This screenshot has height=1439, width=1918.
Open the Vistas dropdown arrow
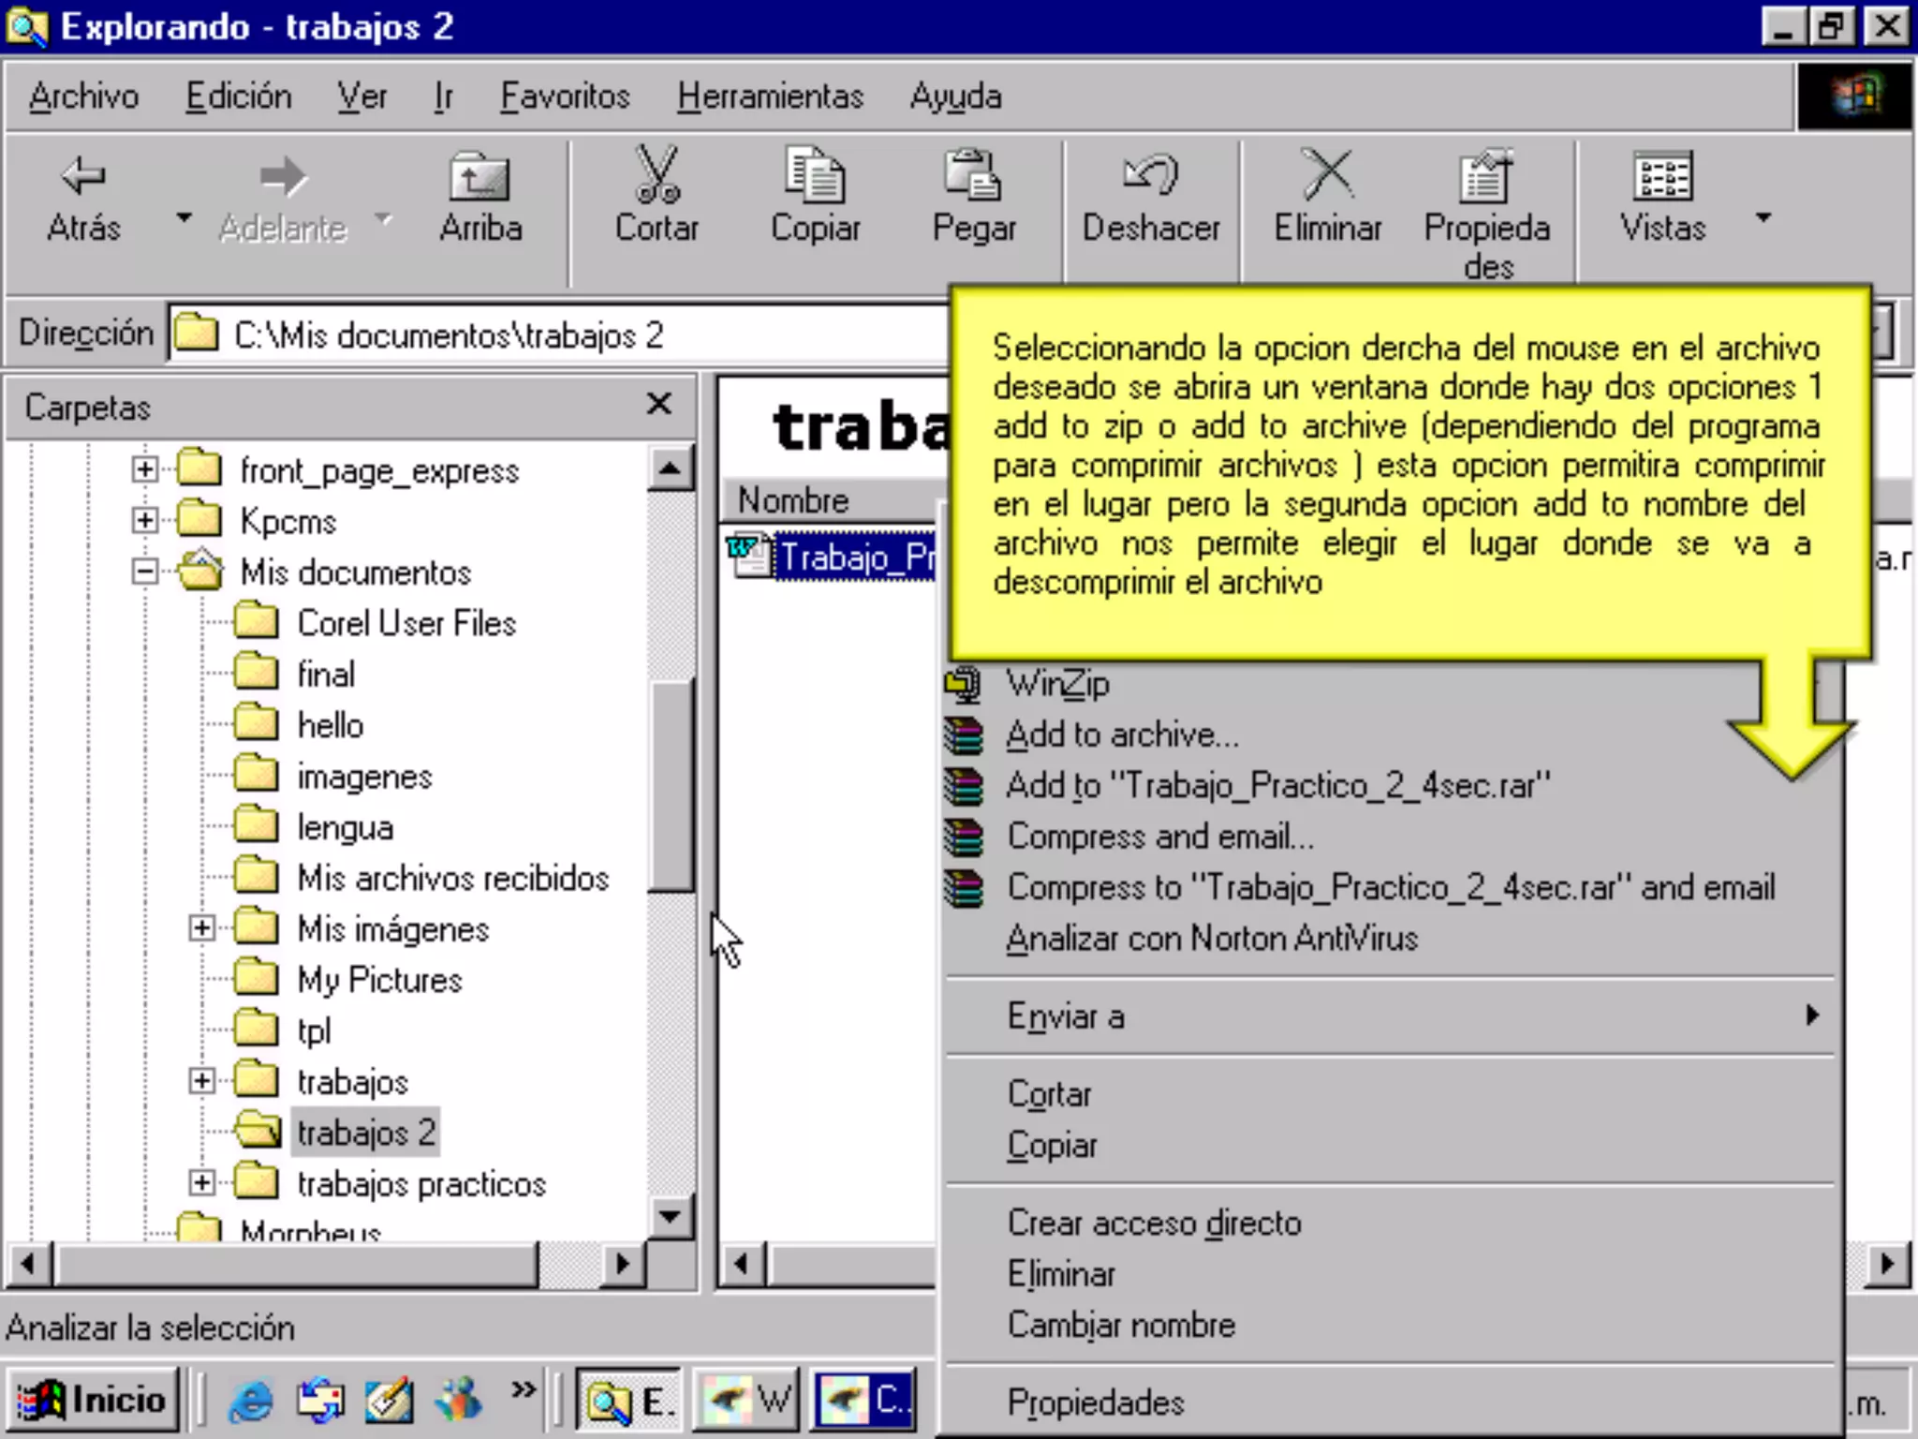[1763, 217]
